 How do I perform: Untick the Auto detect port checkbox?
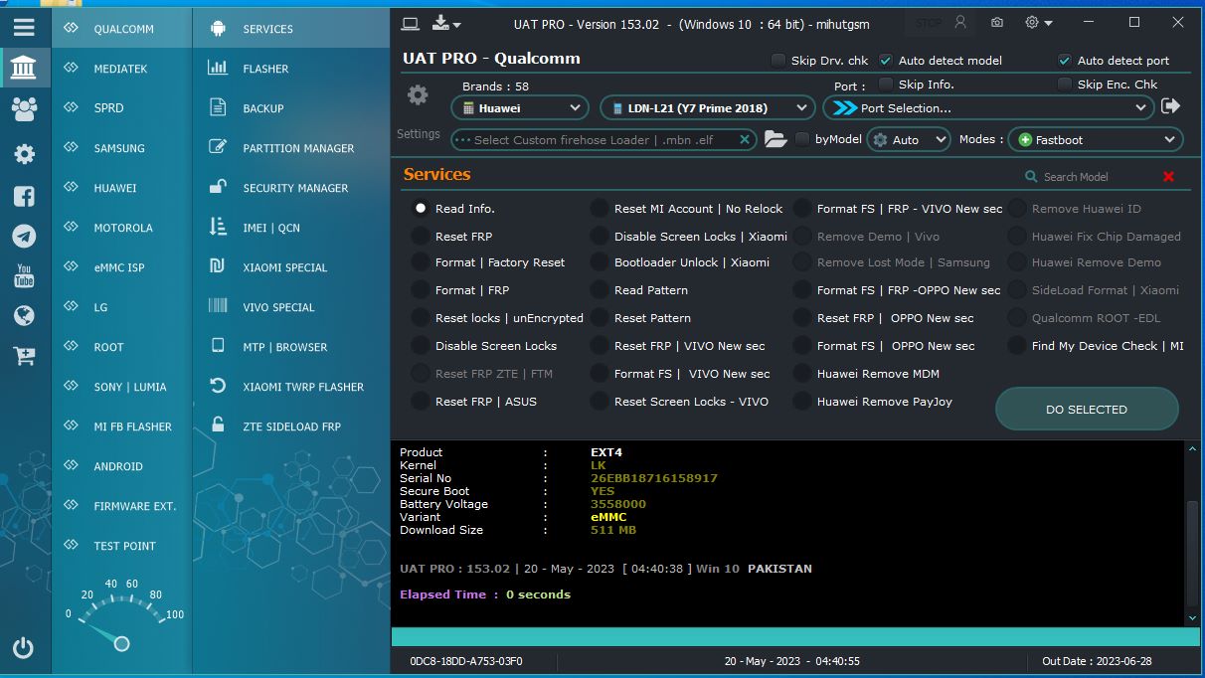[1065, 61]
